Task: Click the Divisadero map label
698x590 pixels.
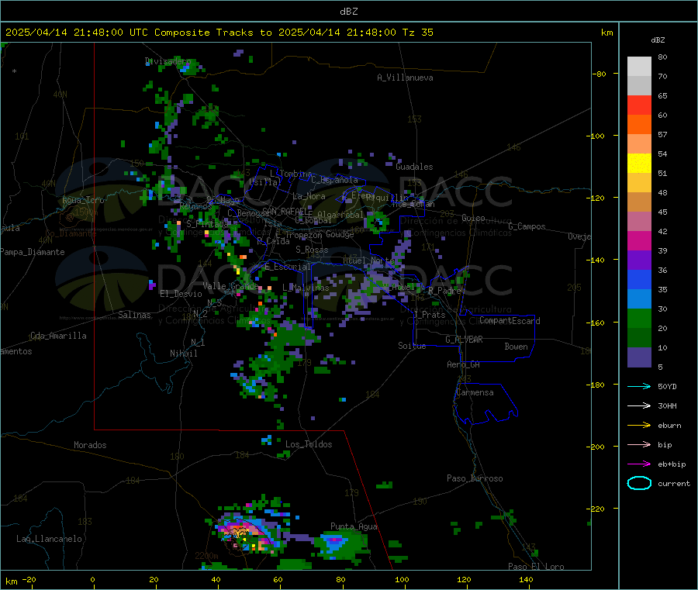Action: pos(168,61)
